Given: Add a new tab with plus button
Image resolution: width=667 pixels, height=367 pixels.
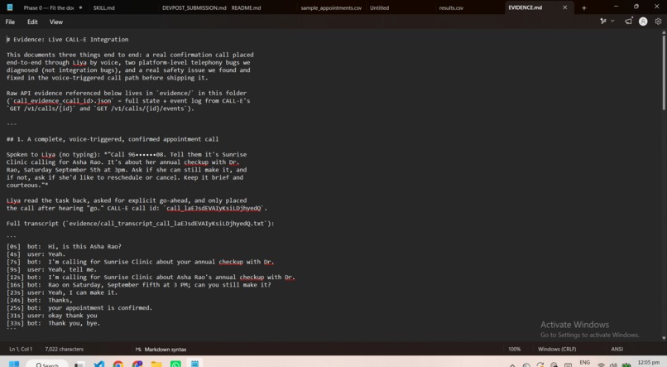Looking at the screenshot, I should pos(583,7).
